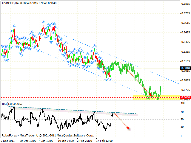The width and height of the screenshot is (191, 143).
Task: Click the 0.9855 price axis label
Action: click(x=185, y=4)
